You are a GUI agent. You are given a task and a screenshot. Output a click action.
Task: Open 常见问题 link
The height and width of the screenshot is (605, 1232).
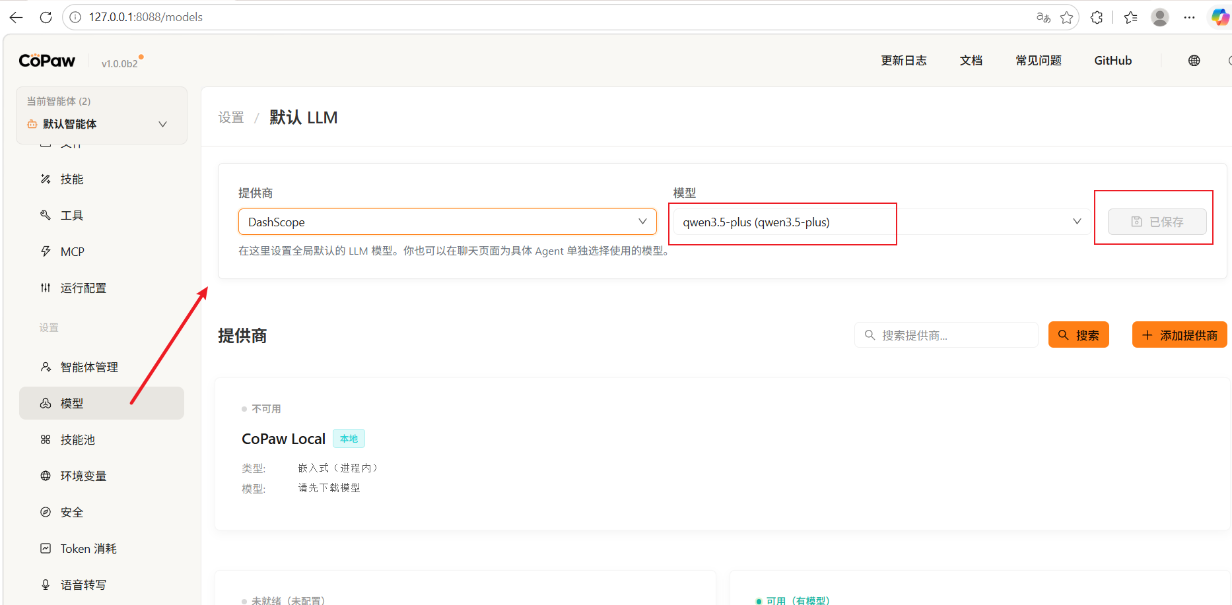click(x=1039, y=61)
